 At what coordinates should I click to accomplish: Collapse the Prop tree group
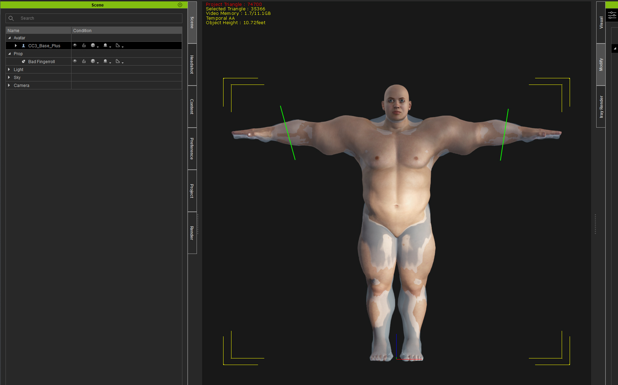point(9,54)
